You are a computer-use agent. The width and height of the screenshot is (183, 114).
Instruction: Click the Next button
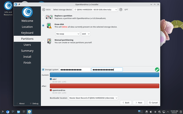pyautogui.click(x=139, y=103)
